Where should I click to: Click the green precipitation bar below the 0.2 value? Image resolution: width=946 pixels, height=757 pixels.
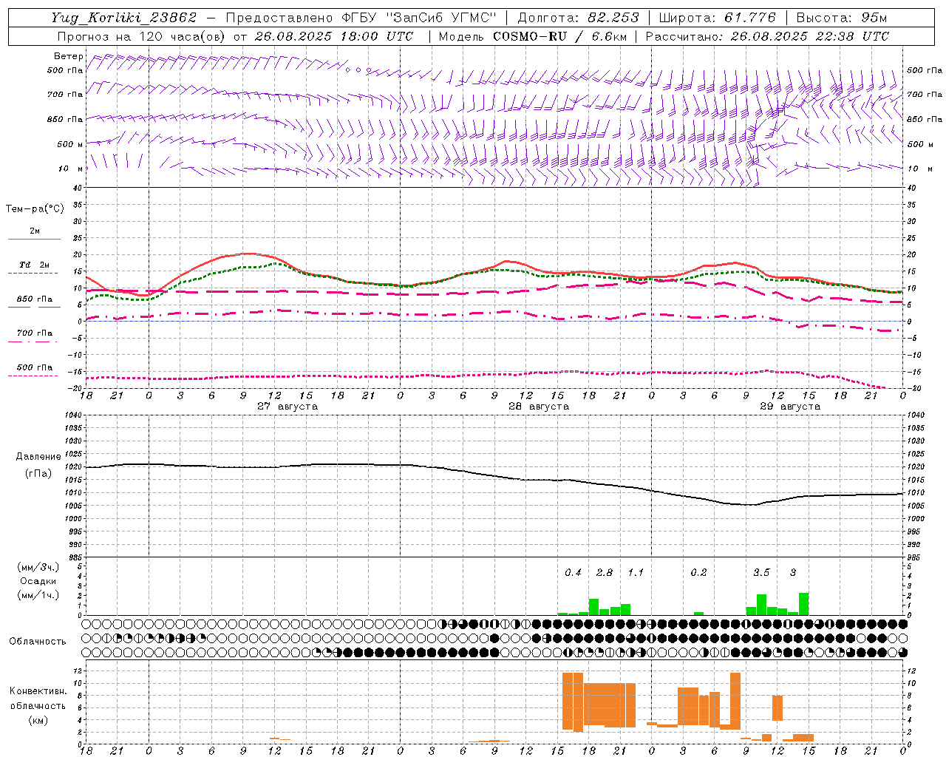pyautogui.click(x=698, y=614)
